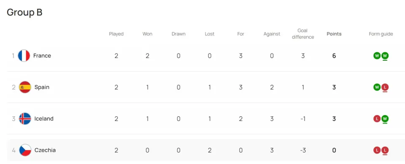Click Spain's red loss form badge

pos(385,87)
